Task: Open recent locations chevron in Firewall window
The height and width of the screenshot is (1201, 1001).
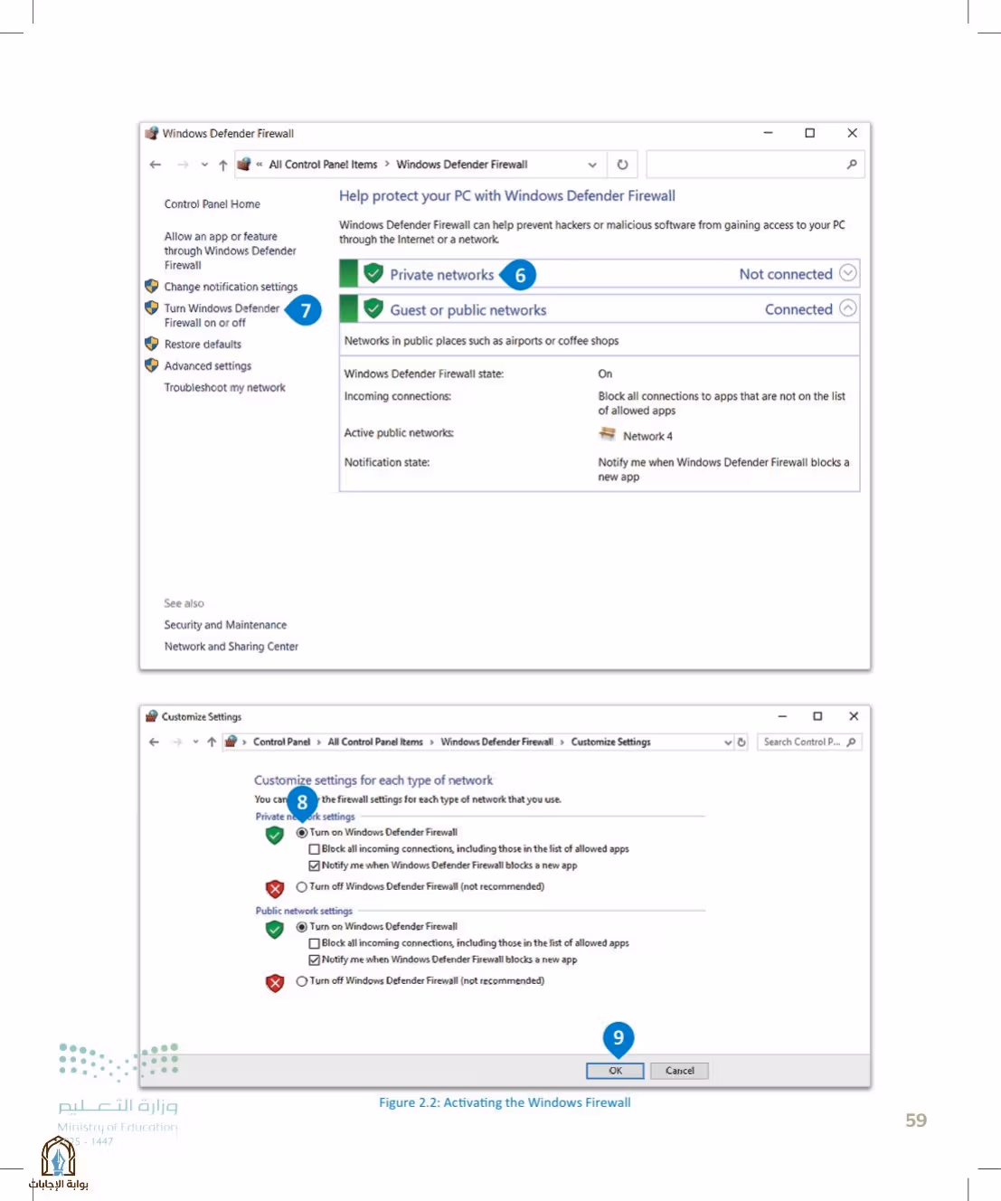Action: pyautogui.click(x=204, y=165)
